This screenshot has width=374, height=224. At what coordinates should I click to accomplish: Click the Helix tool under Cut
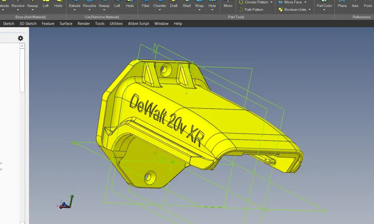pos(130,5)
